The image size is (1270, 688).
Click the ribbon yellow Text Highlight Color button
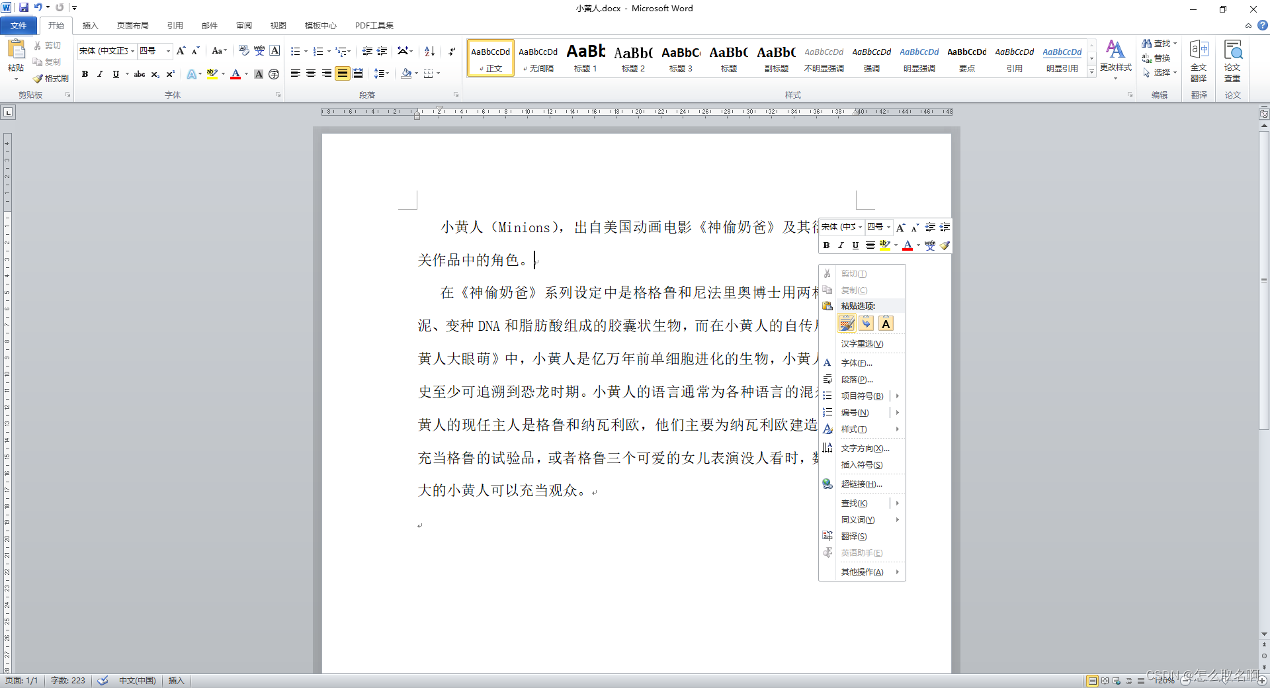click(212, 74)
